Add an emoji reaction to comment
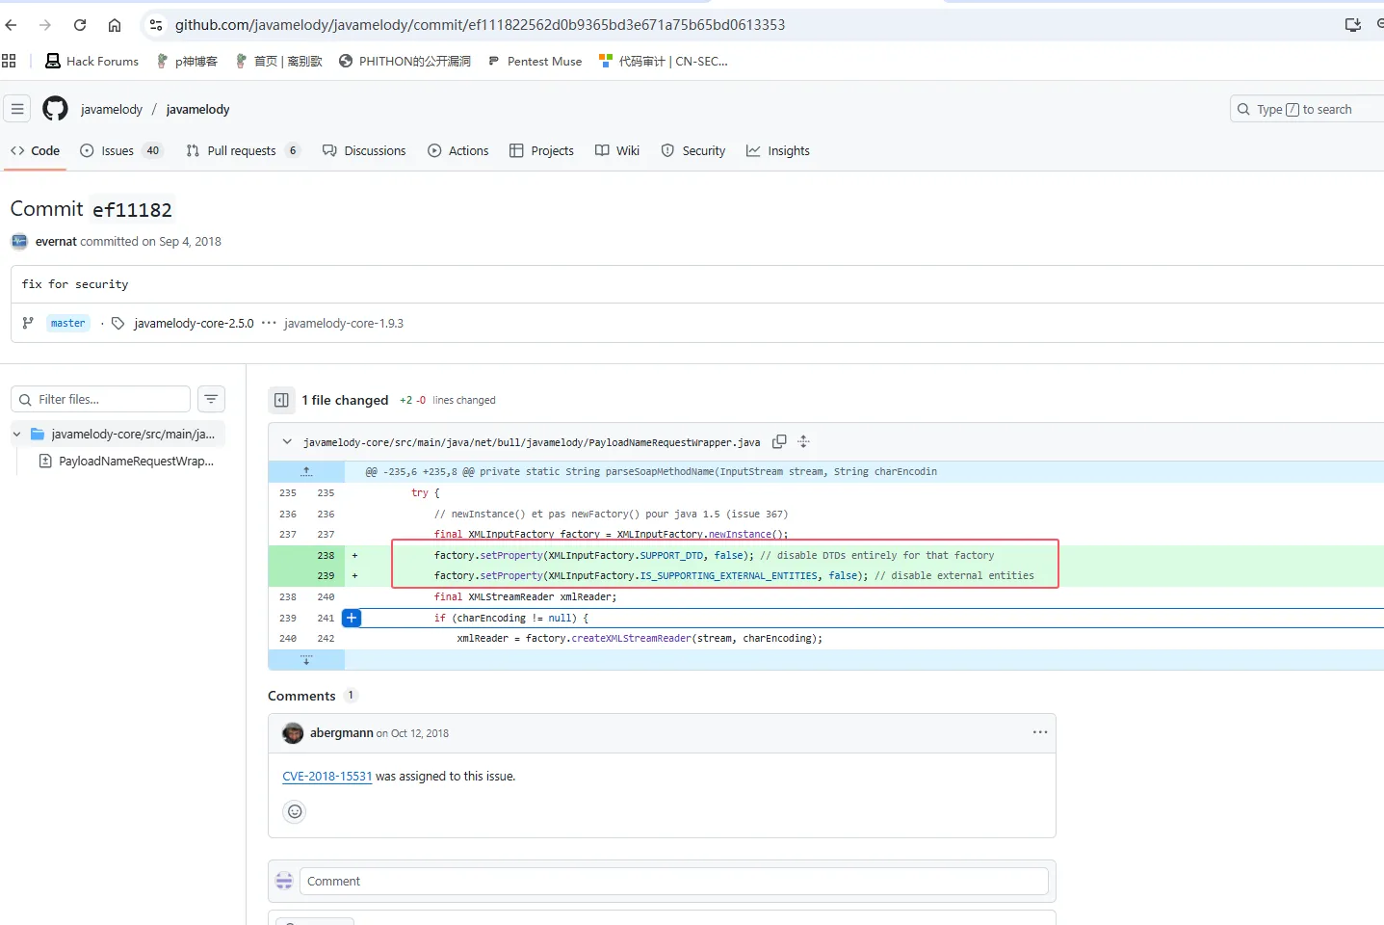The image size is (1384, 925). (295, 811)
